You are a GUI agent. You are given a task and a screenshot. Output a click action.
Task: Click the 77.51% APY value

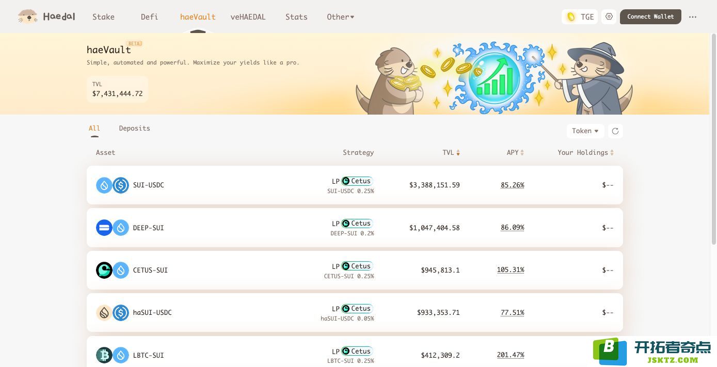tap(513, 312)
